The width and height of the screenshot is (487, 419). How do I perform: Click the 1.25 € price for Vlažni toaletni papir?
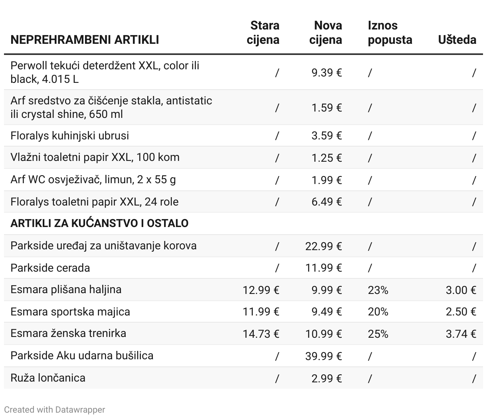point(327,158)
